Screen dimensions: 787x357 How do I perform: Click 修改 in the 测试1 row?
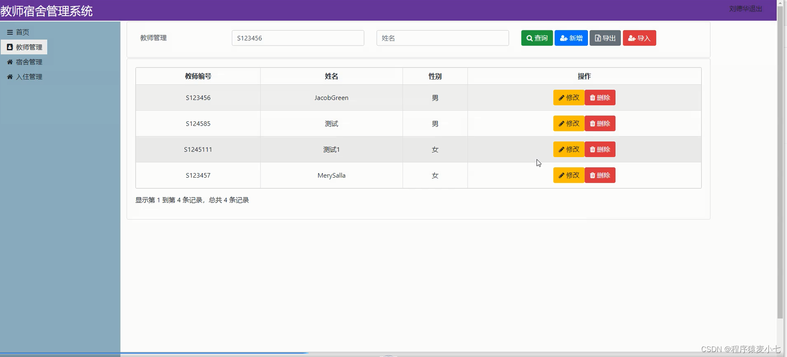tap(569, 150)
